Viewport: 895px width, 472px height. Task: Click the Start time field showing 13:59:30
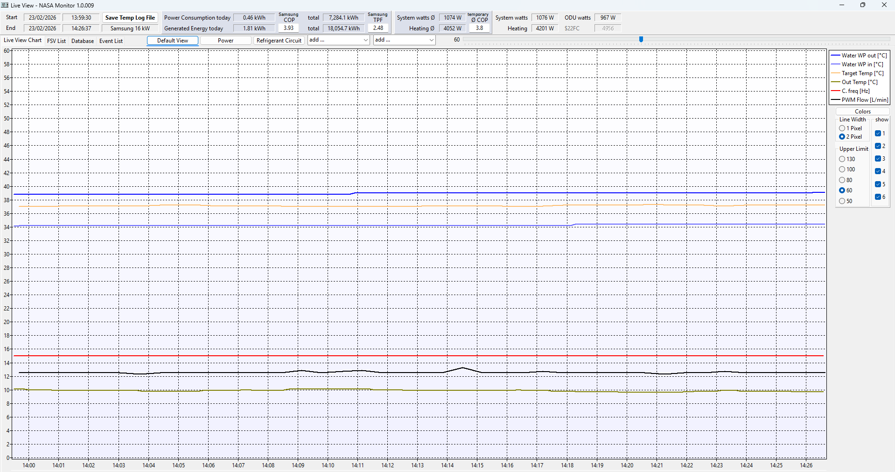pos(81,18)
